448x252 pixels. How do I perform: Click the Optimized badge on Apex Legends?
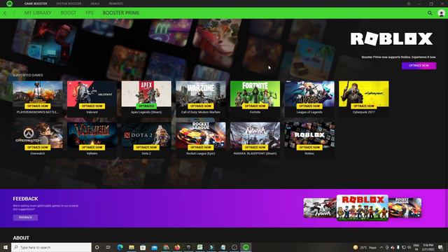pyautogui.click(x=146, y=106)
